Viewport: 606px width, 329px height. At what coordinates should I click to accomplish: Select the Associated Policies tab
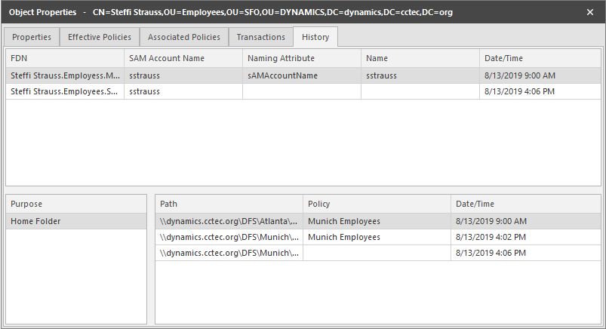[x=184, y=37]
